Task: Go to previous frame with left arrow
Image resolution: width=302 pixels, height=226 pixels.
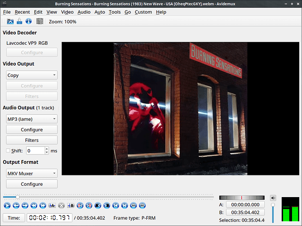Action: (x=16, y=206)
